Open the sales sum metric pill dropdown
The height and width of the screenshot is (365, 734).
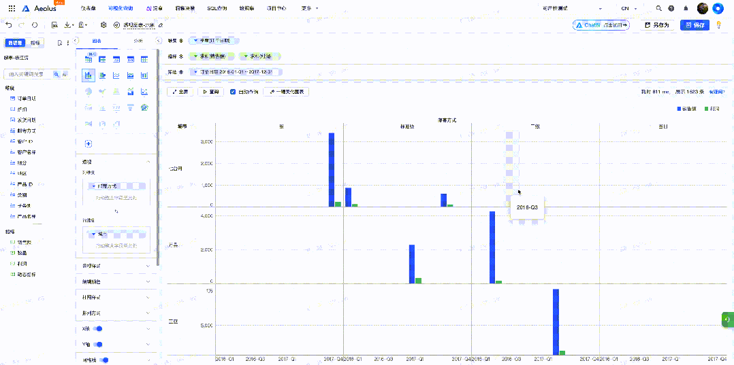212,56
